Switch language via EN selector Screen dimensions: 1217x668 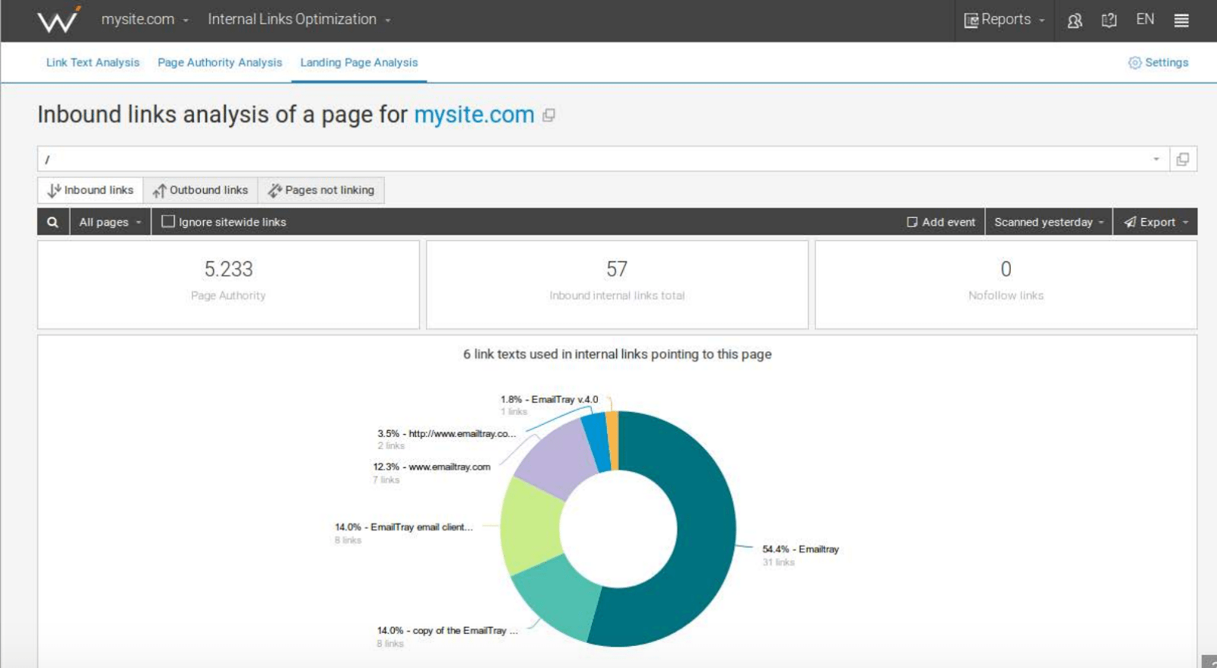(1145, 20)
